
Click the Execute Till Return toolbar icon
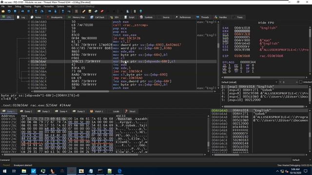tap(63, 11)
